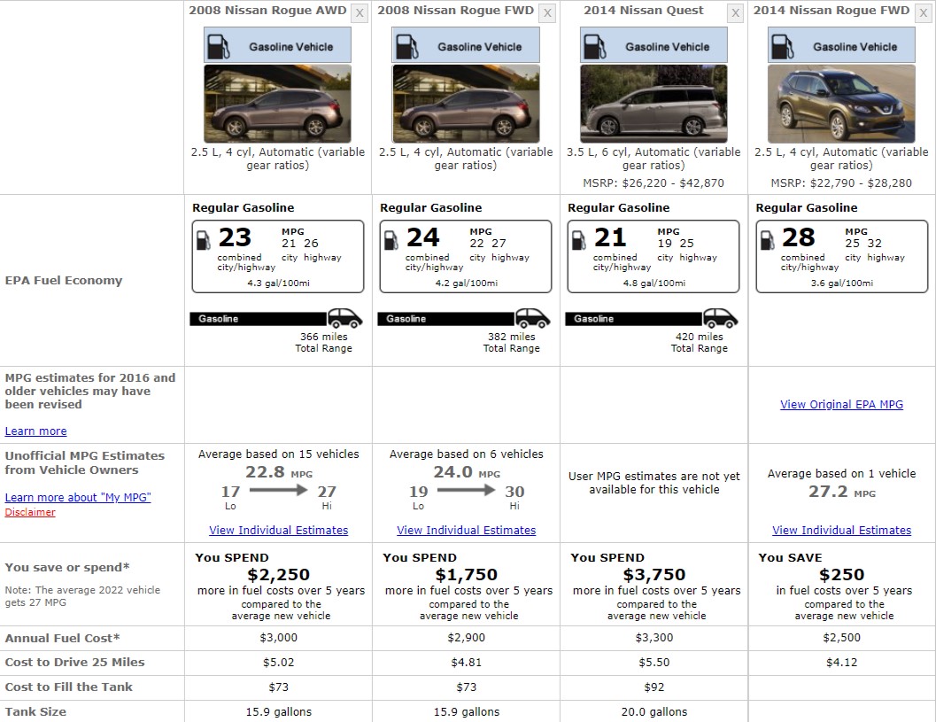Select MSRP: $26,220 - $42,870 text
Screen dimensions: 936x722
click(654, 183)
